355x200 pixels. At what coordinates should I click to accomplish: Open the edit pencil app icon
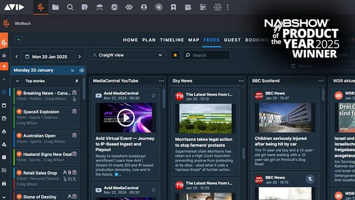[85, 7]
